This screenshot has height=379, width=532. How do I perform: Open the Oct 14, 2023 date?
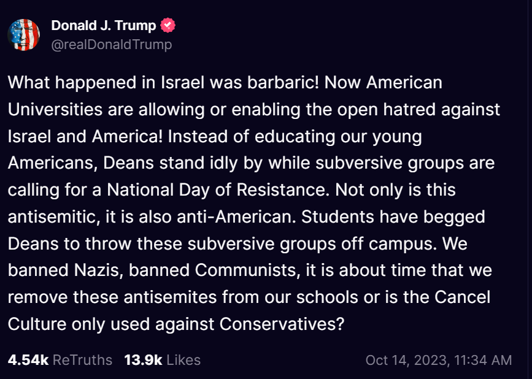coord(406,360)
